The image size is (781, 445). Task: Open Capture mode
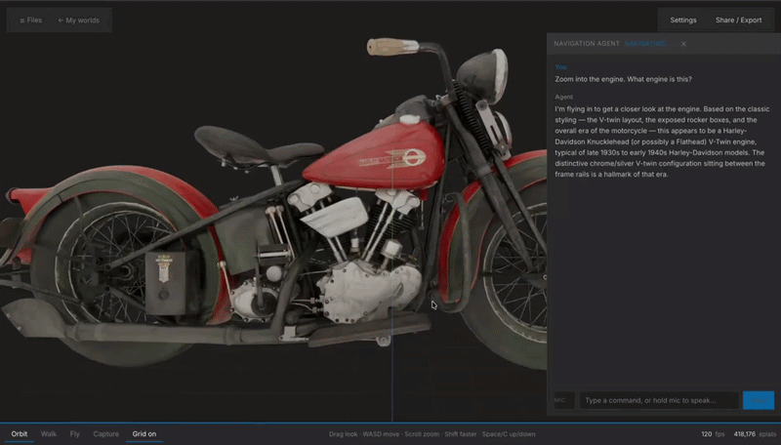pos(106,434)
